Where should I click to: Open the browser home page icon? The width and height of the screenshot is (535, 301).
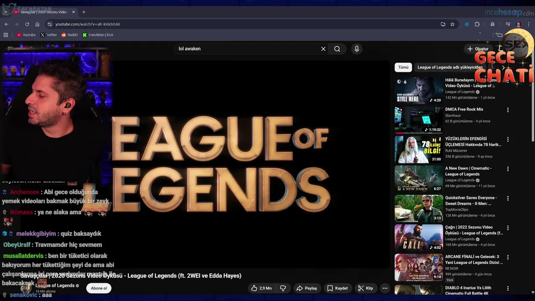click(x=38, y=24)
